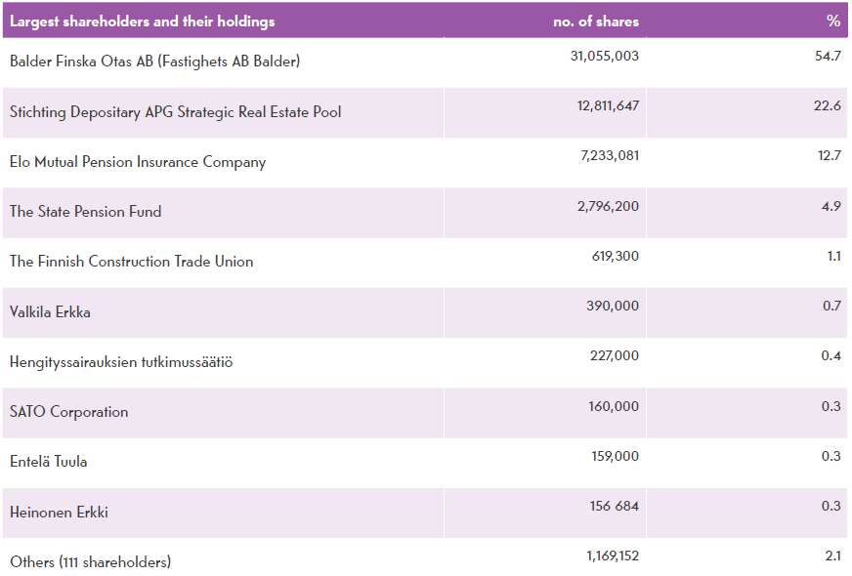852x576 pixels.
Task: Click the 2.1 percentage value
Action: tap(833, 555)
